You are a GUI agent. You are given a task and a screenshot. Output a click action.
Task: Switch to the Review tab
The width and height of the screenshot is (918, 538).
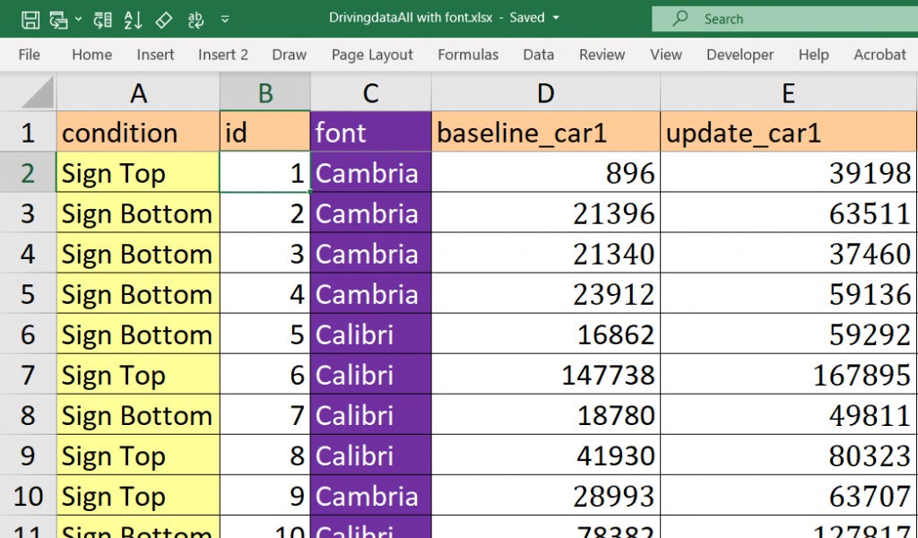tap(602, 55)
